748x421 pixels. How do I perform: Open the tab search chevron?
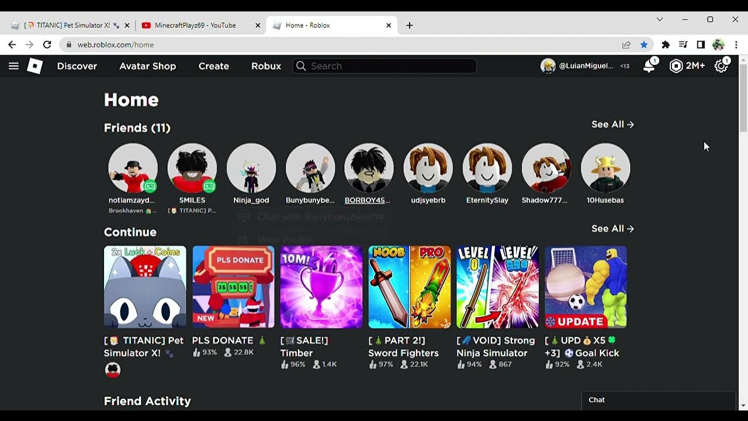(x=660, y=19)
